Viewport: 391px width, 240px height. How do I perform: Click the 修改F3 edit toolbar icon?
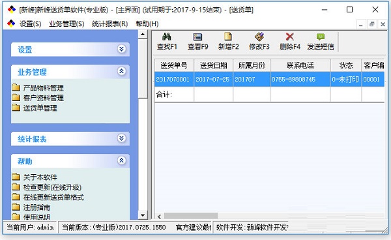[x=259, y=37]
